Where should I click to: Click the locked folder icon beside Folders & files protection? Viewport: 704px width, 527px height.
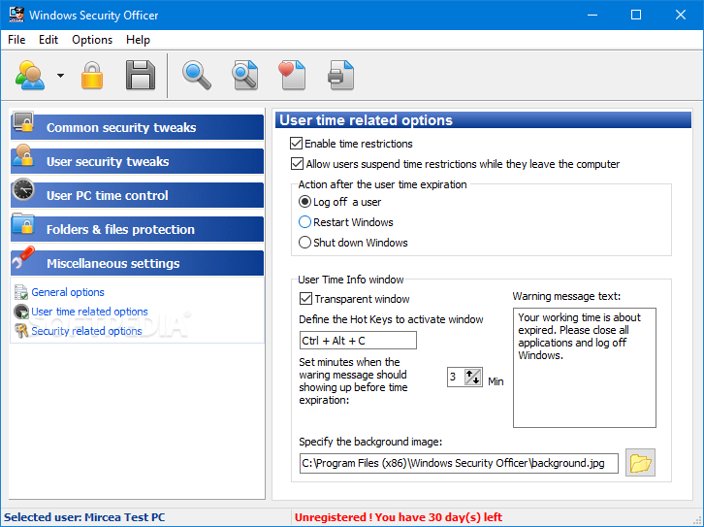tap(23, 224)
